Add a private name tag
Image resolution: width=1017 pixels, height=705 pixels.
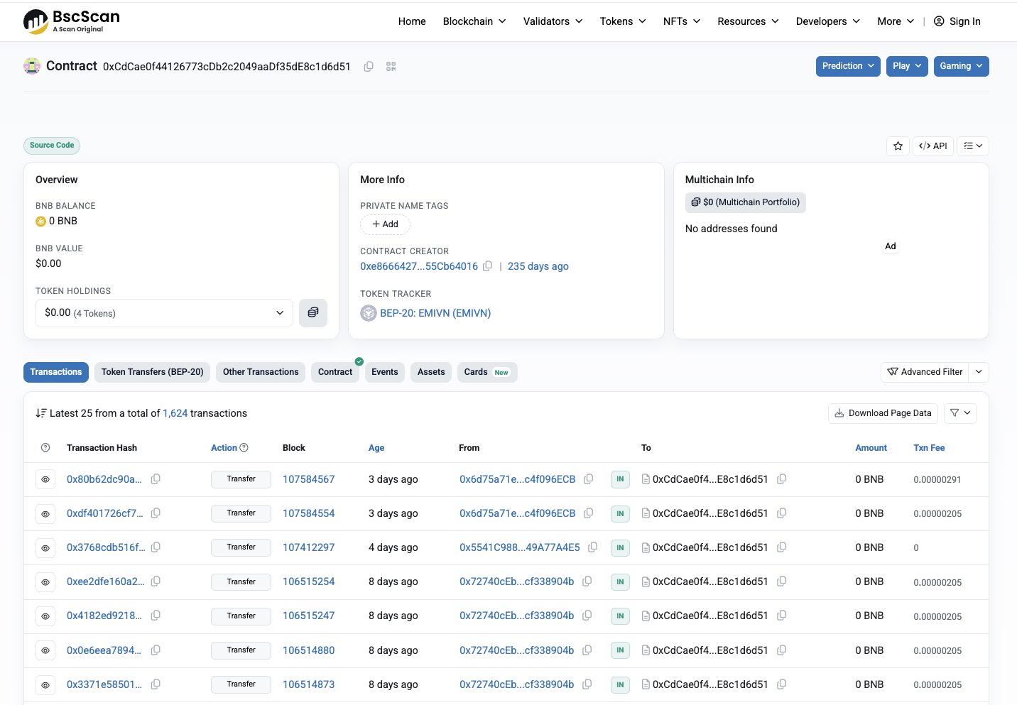[x=385, y=224]
